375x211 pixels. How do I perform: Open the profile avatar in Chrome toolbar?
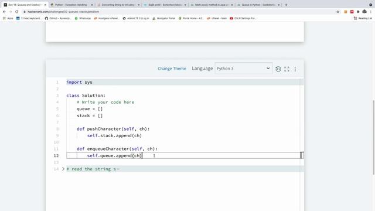pos(364,12)
